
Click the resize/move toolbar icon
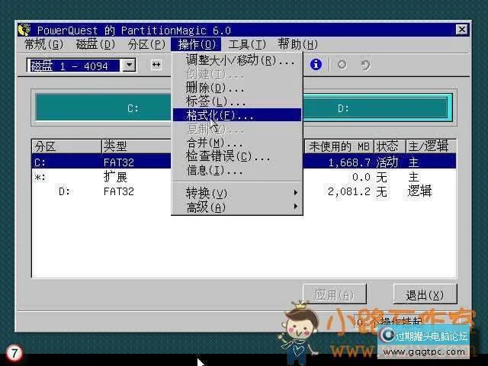click(x=156, y=65)
